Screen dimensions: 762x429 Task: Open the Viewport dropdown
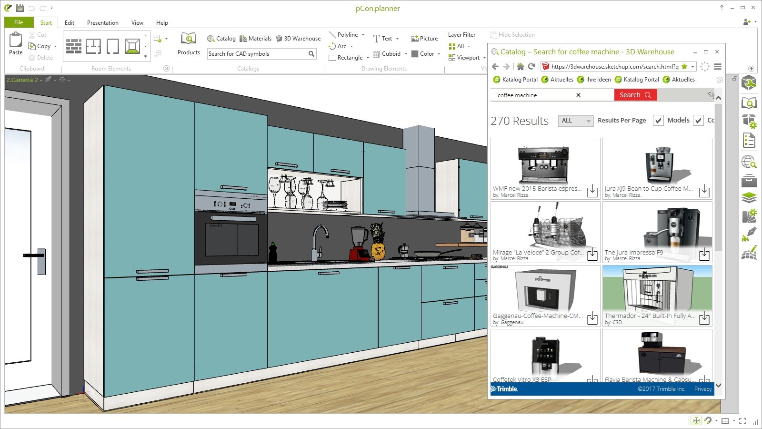pos(484,58)
